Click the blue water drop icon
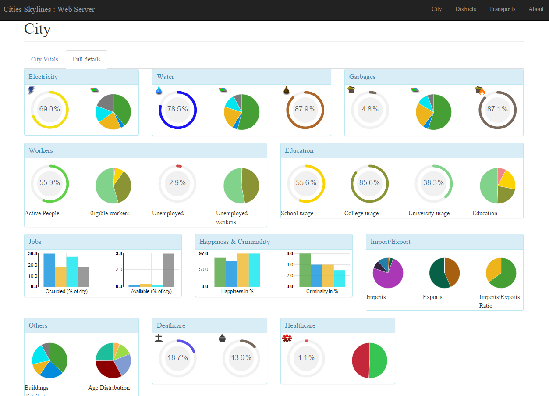 [x=159, y=90]
